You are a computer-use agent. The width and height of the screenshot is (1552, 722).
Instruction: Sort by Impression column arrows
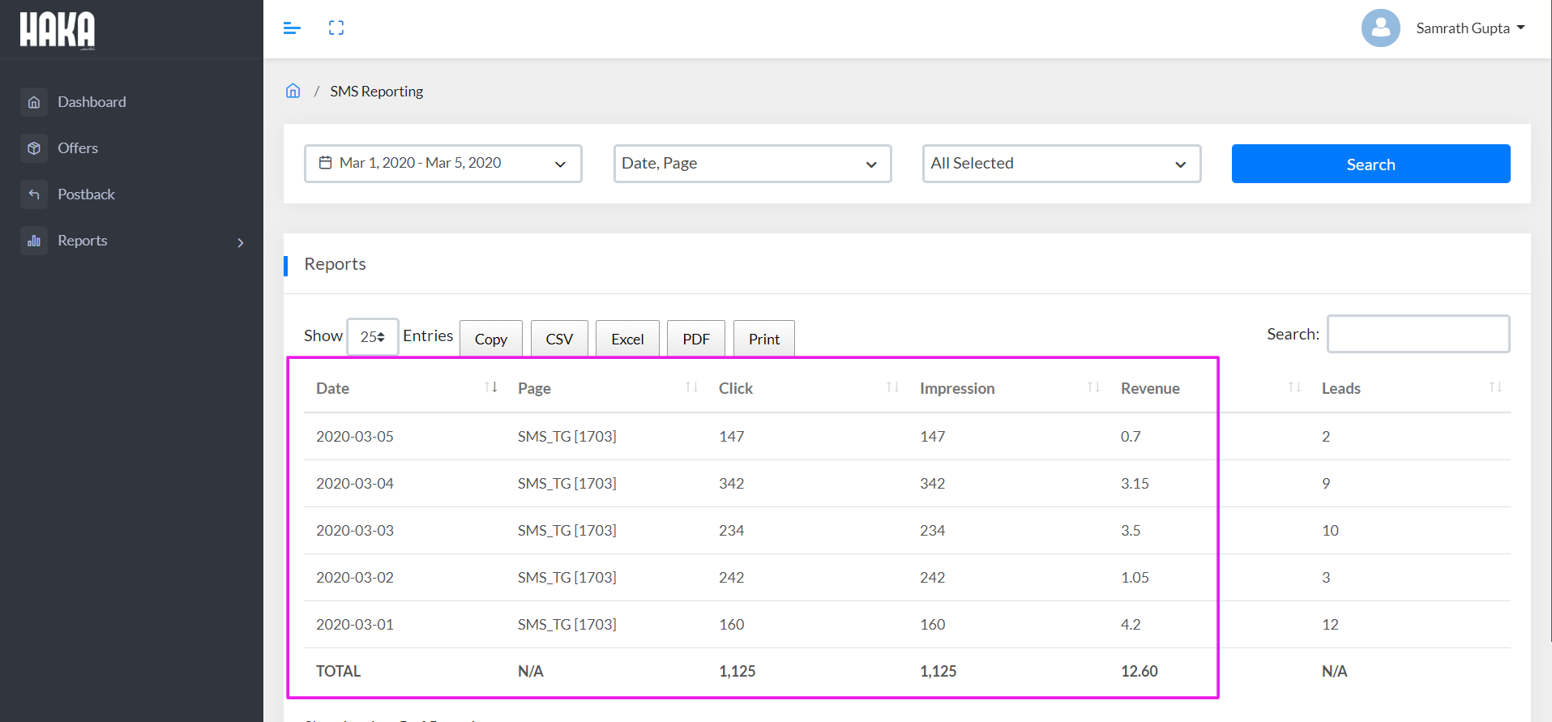tap(1094, 387)
